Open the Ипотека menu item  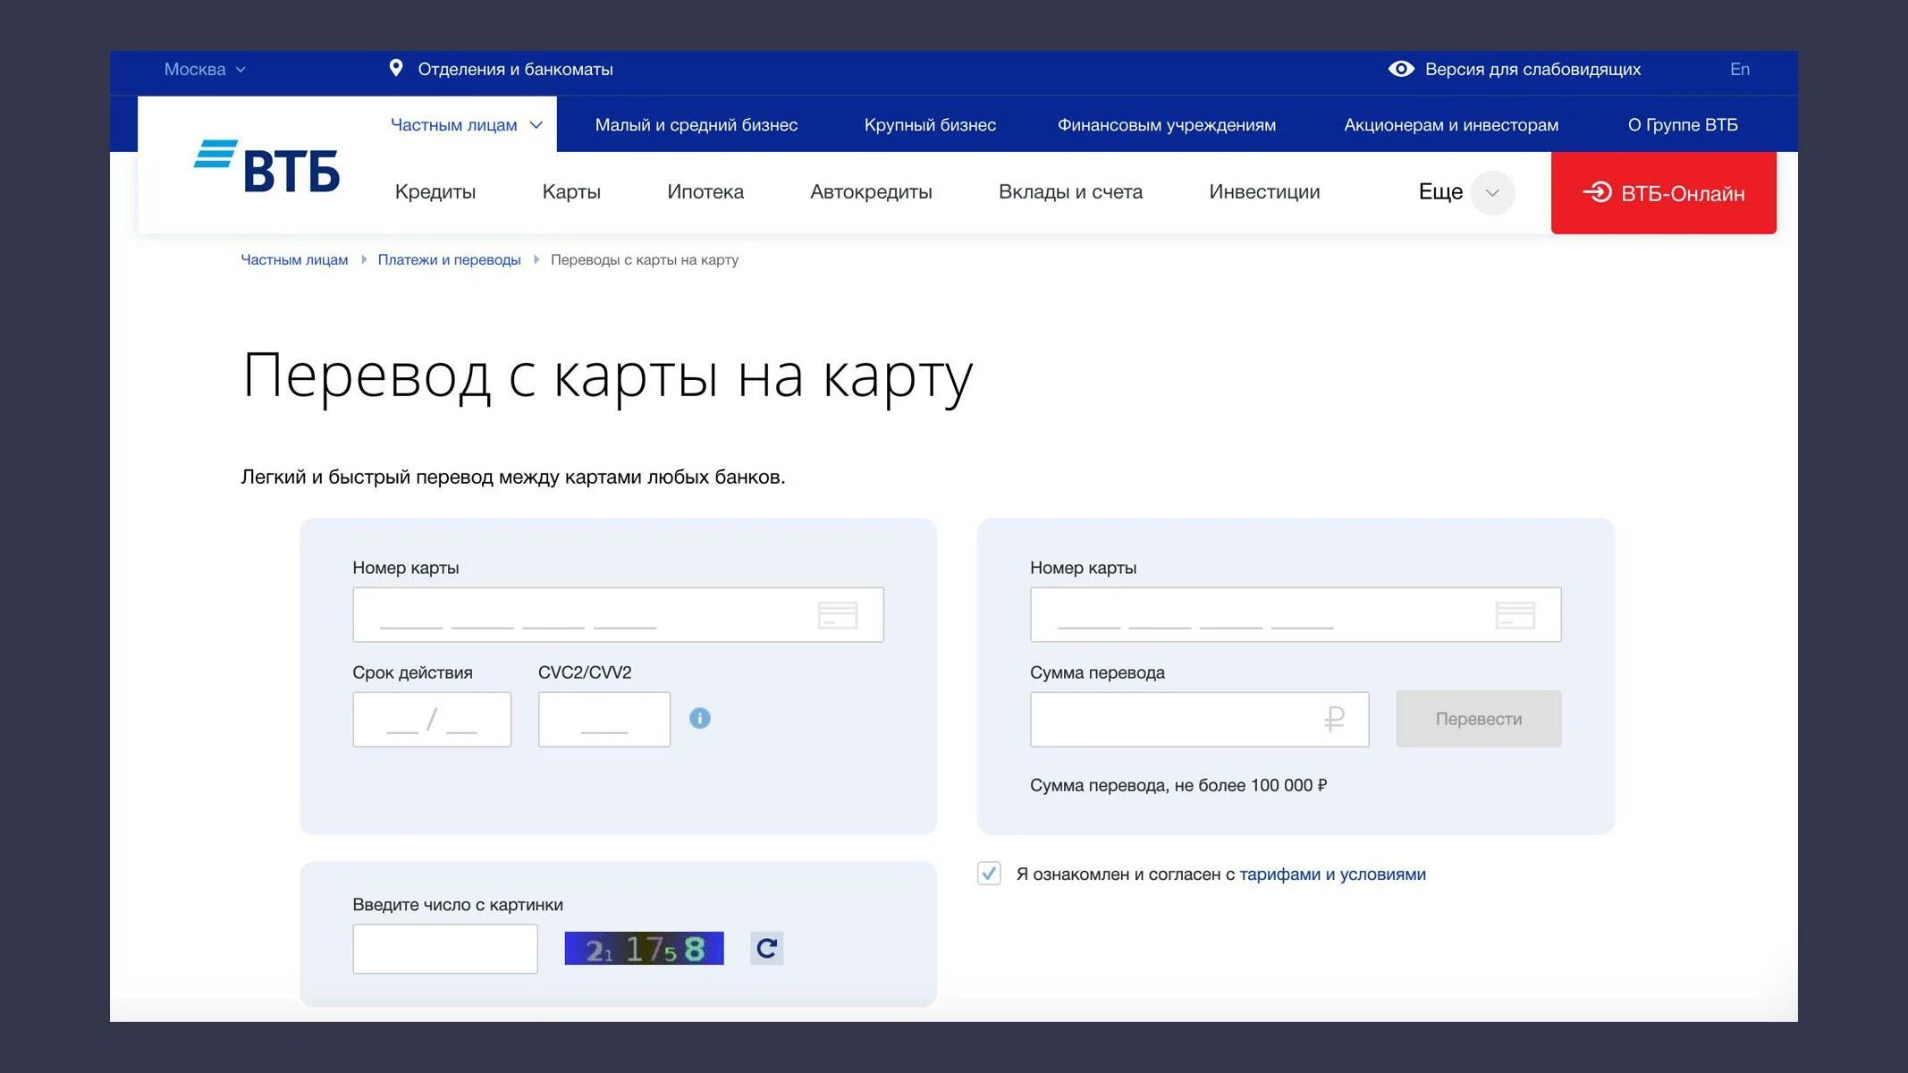point(705,191)
